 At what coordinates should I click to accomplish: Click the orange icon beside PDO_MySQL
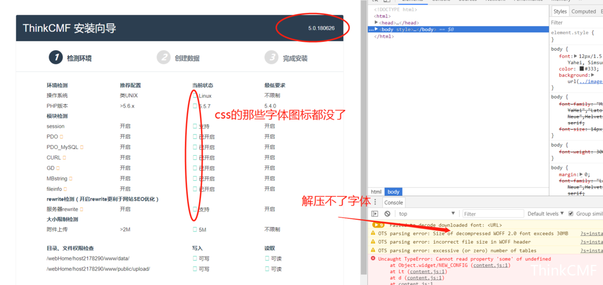82,147
